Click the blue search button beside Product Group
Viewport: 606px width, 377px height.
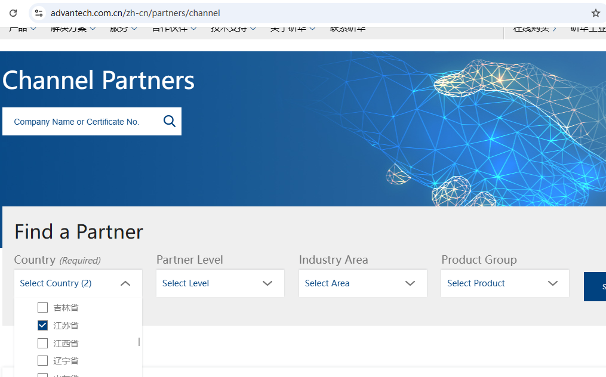[x=595, y=286]
